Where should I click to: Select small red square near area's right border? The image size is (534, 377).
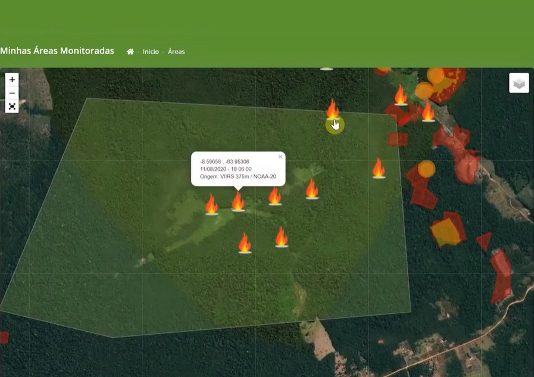tap(398, 139)
